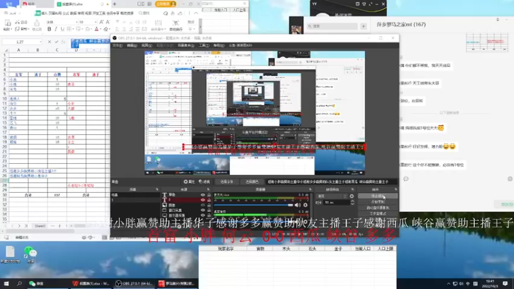
Task: Hide the 窗口采集 window capture source
Action: pyautogui.click(x=202, y=211)
